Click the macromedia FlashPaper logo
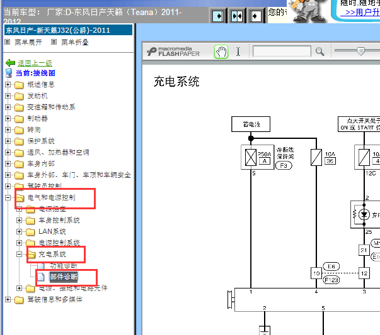380x335 pixels. (173, 52)
